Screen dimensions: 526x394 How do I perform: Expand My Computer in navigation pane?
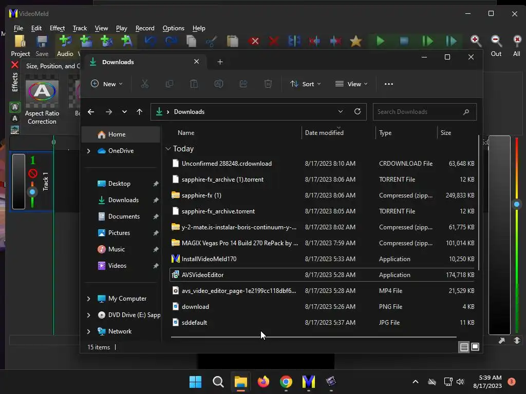pyautogui.click(x=88, y=299)
